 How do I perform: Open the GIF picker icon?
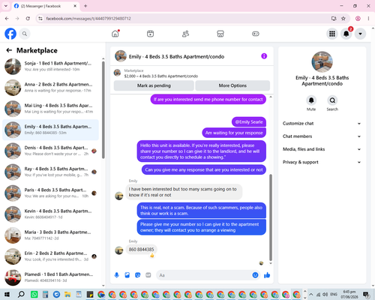click(x=148, y=275)
